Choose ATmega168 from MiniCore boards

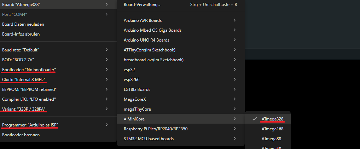[272, 129]
